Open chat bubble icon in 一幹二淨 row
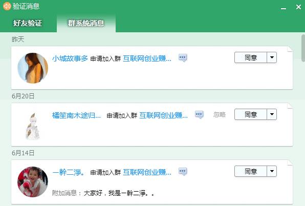Image resolution: width=305 pixels, height=206 pixels. [183, 172]
